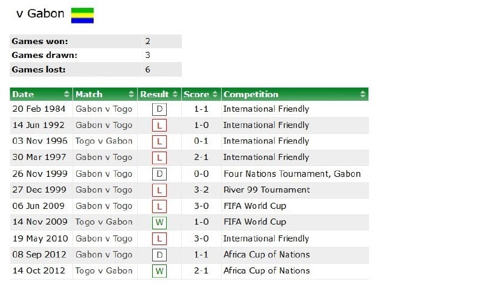The height and width of the screenshot is (297, 479).
Task: Click the 3-2 score on 27 Dec 1999
Action: 201,190
